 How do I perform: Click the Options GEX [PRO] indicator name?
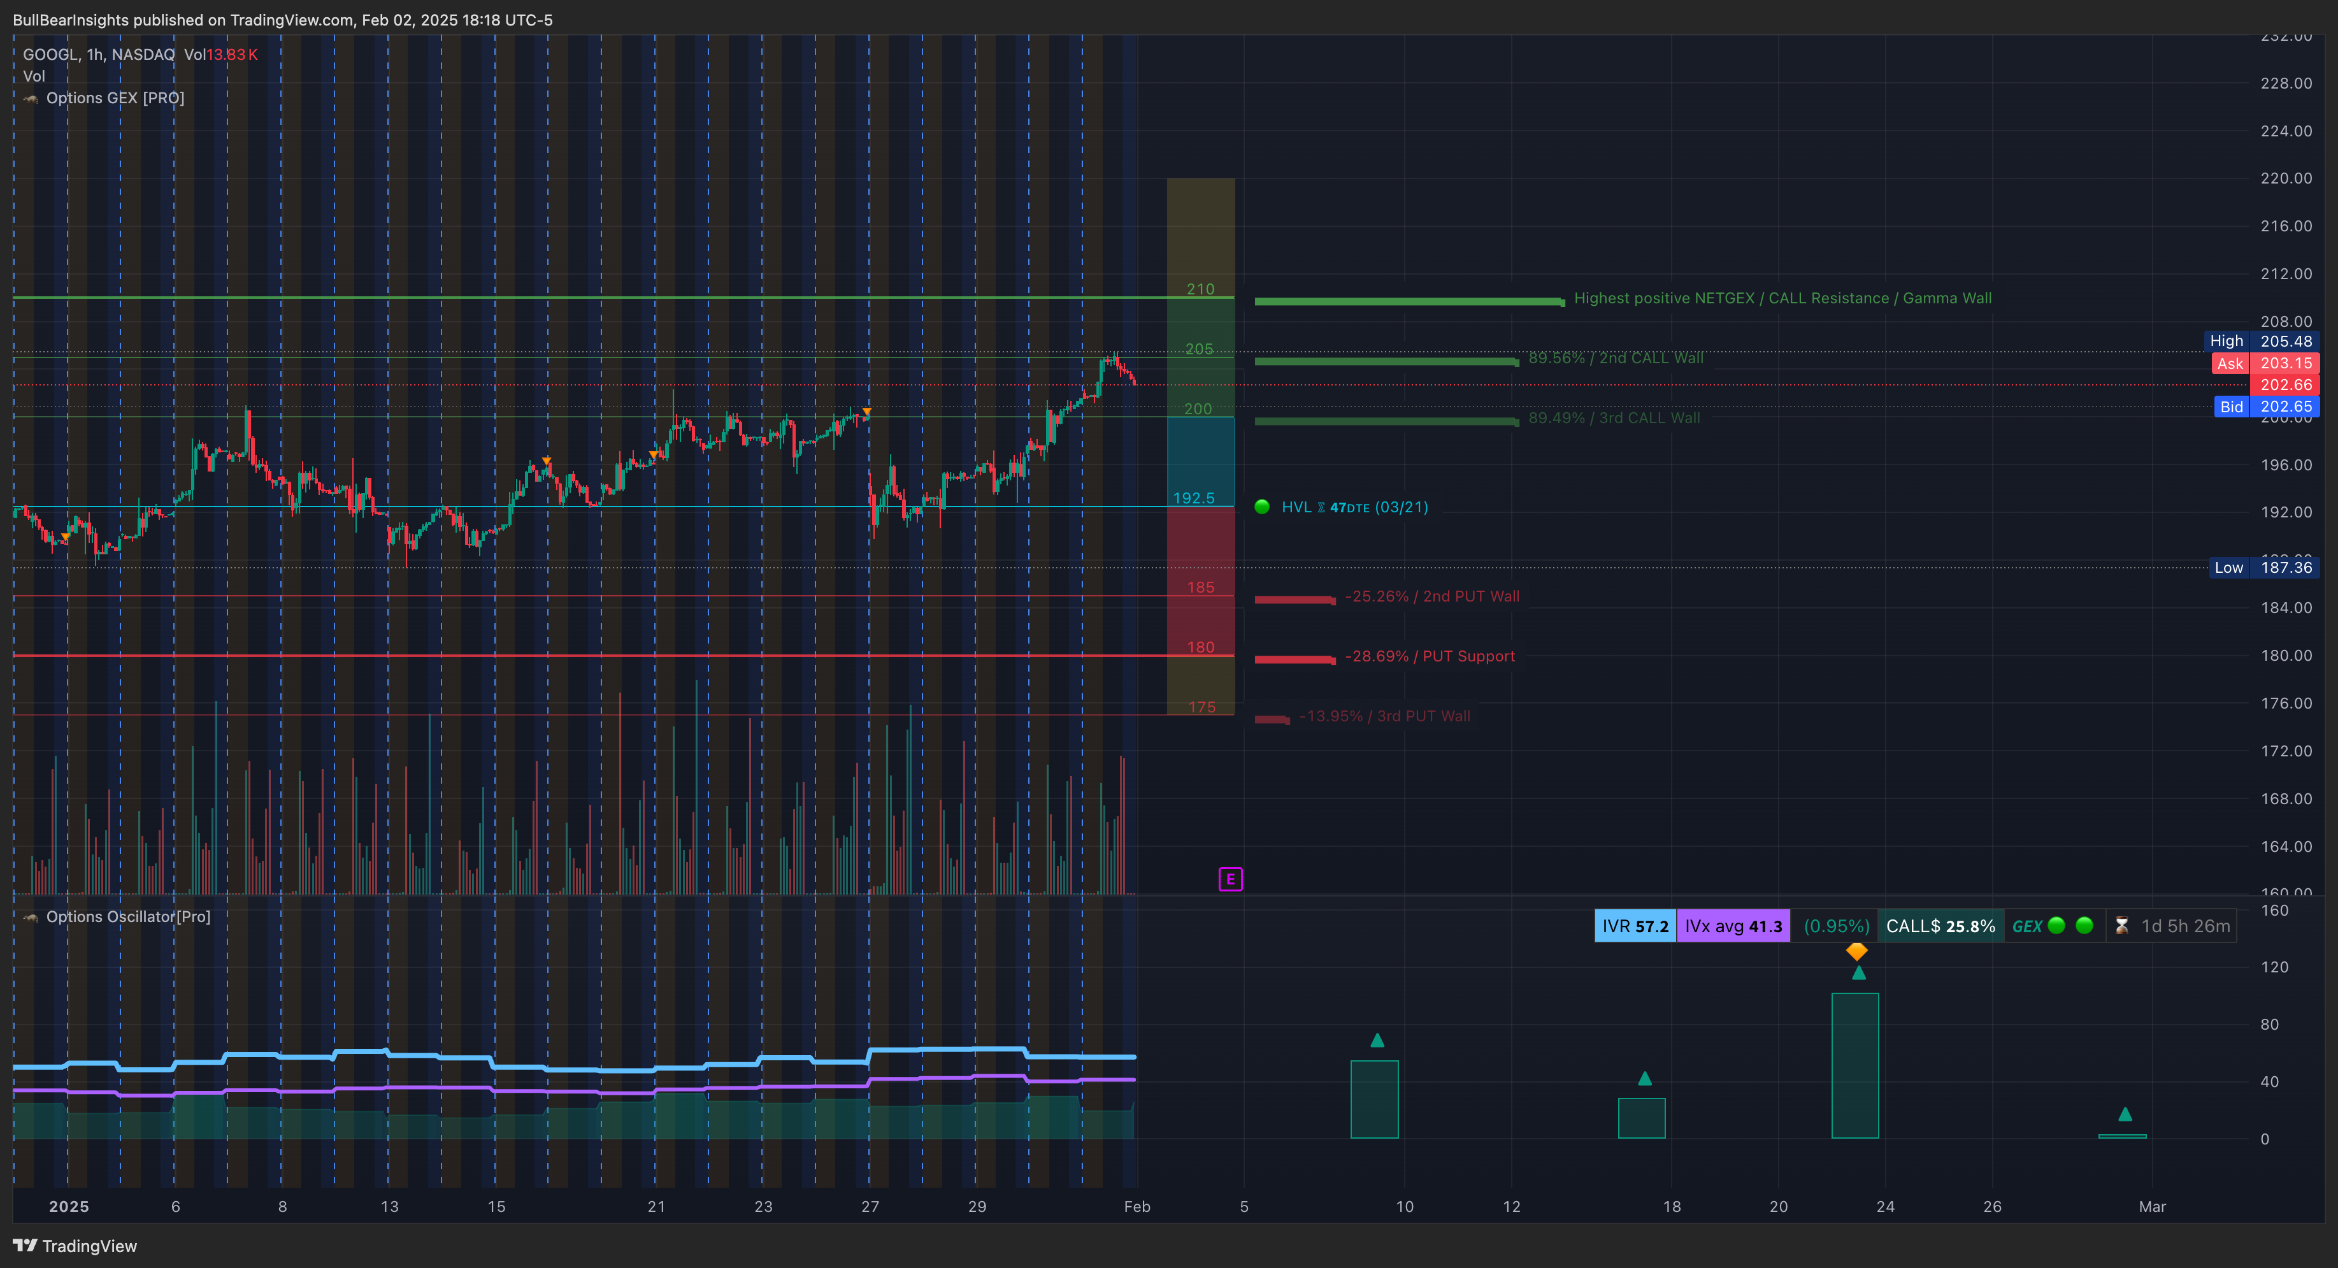tap(115, 98)
